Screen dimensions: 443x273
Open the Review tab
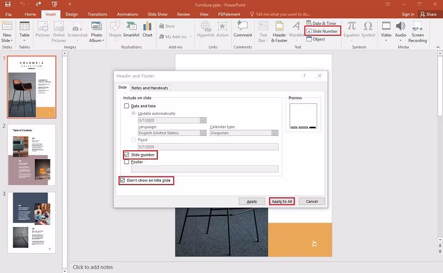pyautogui.click(x=183, y=14)
